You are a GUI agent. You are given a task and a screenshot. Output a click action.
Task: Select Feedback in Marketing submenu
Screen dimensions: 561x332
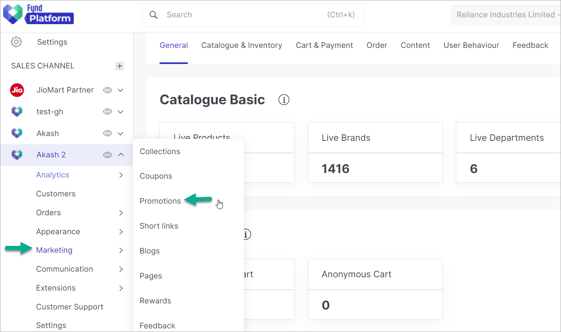coord(158,326)
